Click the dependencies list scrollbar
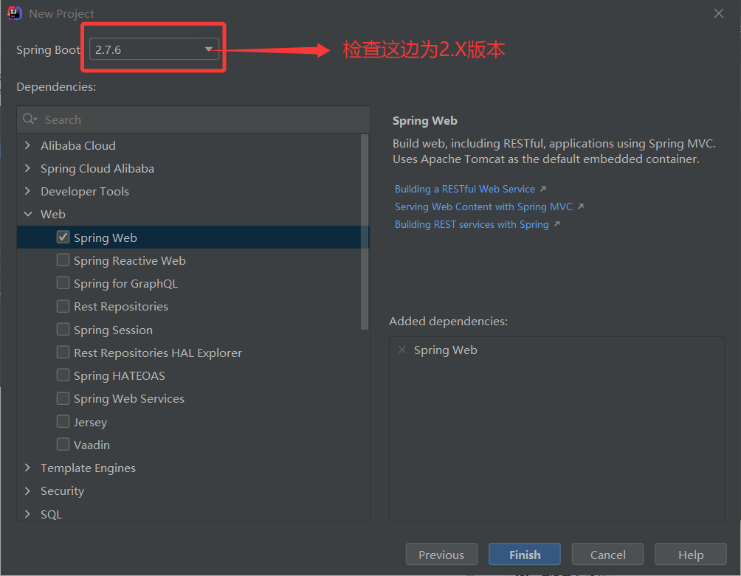Viewport: 741px width, 576px height. point(365,232)
